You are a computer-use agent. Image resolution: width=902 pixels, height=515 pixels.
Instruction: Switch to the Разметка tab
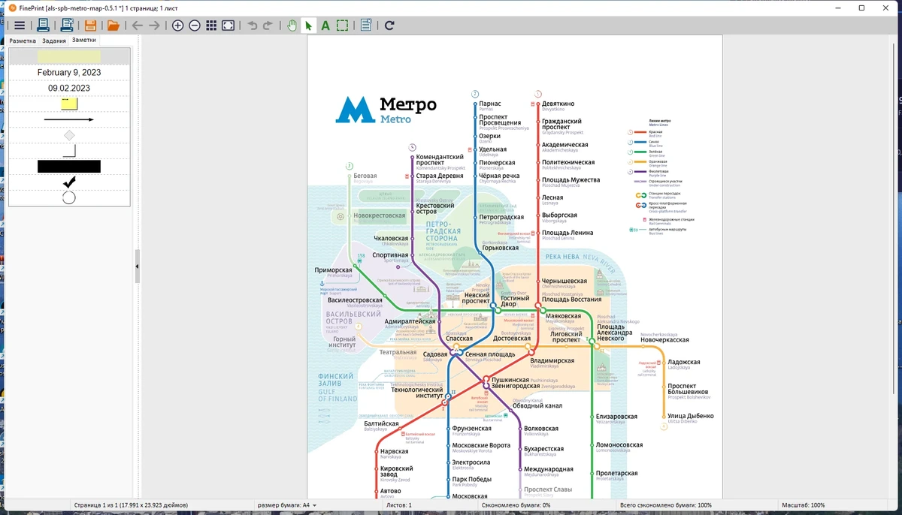pos(23,41)
